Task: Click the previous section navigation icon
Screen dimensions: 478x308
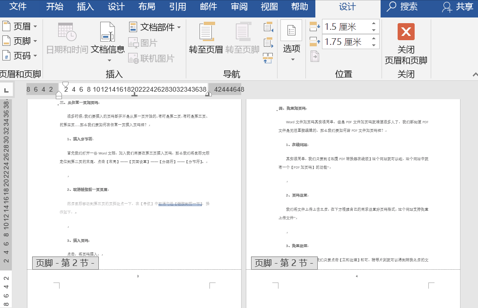Action: (x=268, y=27)
